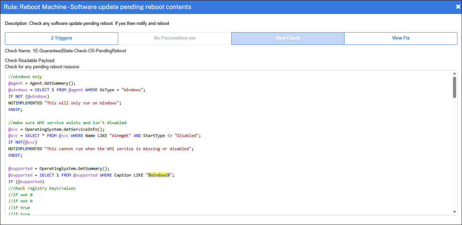462x225 pixels.
Task: Click the vertical scrollbar thumb in code pane
Action: click(x=454, y=87)
